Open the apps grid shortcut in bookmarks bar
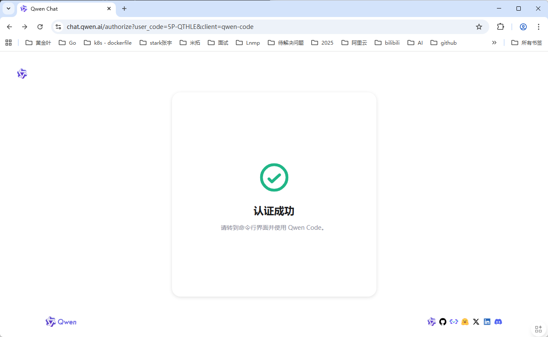Screen dimensions: 548x337 (9, 43)
